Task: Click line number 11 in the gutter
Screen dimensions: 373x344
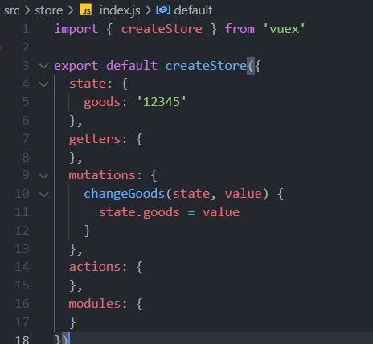Action: pos(22,212)
